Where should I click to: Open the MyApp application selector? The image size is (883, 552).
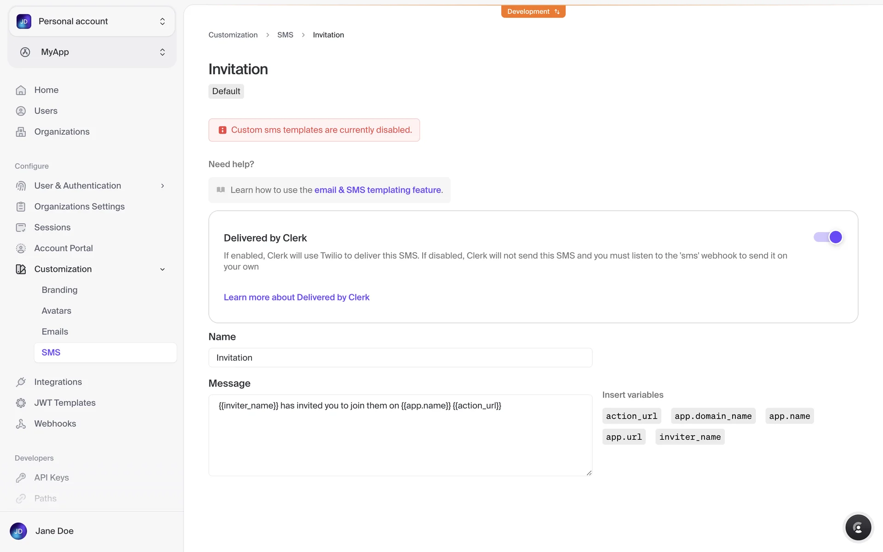[92, 52]
